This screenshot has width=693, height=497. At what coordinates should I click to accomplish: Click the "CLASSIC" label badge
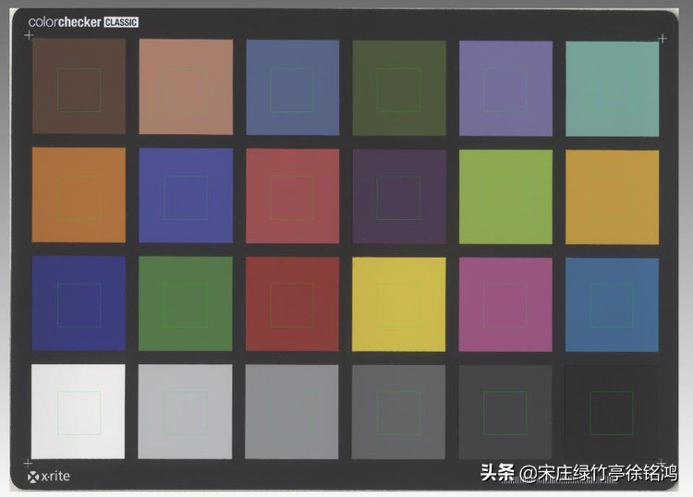[x=121, y=22]
